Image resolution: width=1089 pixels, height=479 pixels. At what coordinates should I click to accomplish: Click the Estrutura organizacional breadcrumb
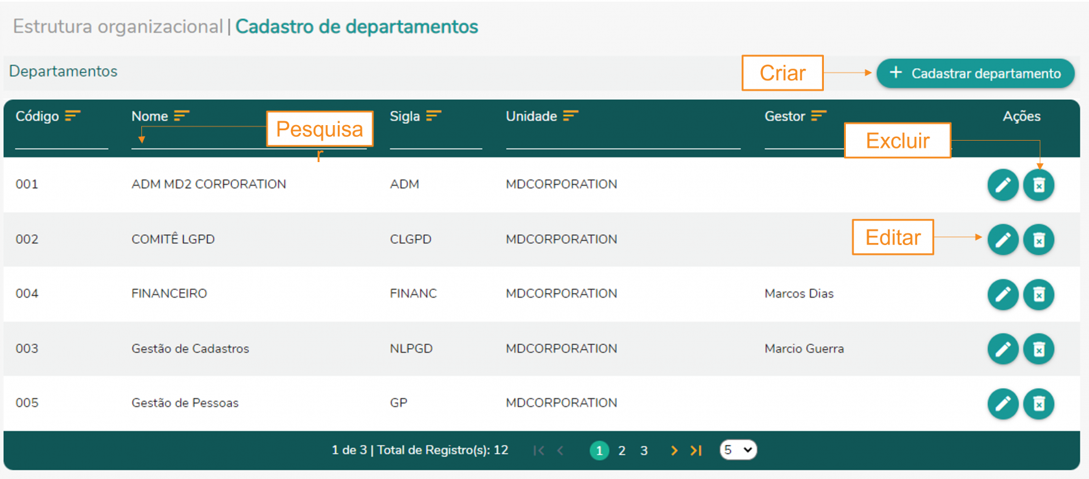point(118,27)
